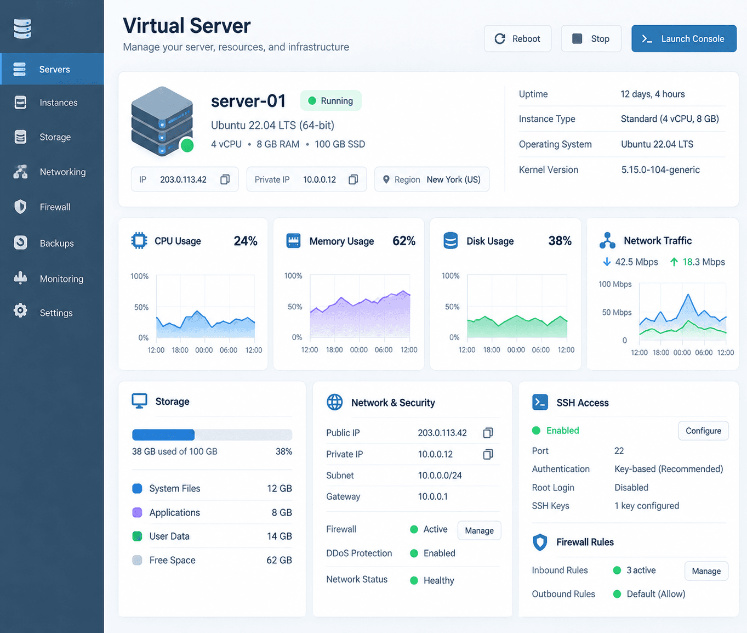Copy the Private IP in server header
The height and width of the screenshot is (633, 747).
click(x=353, y=179)
